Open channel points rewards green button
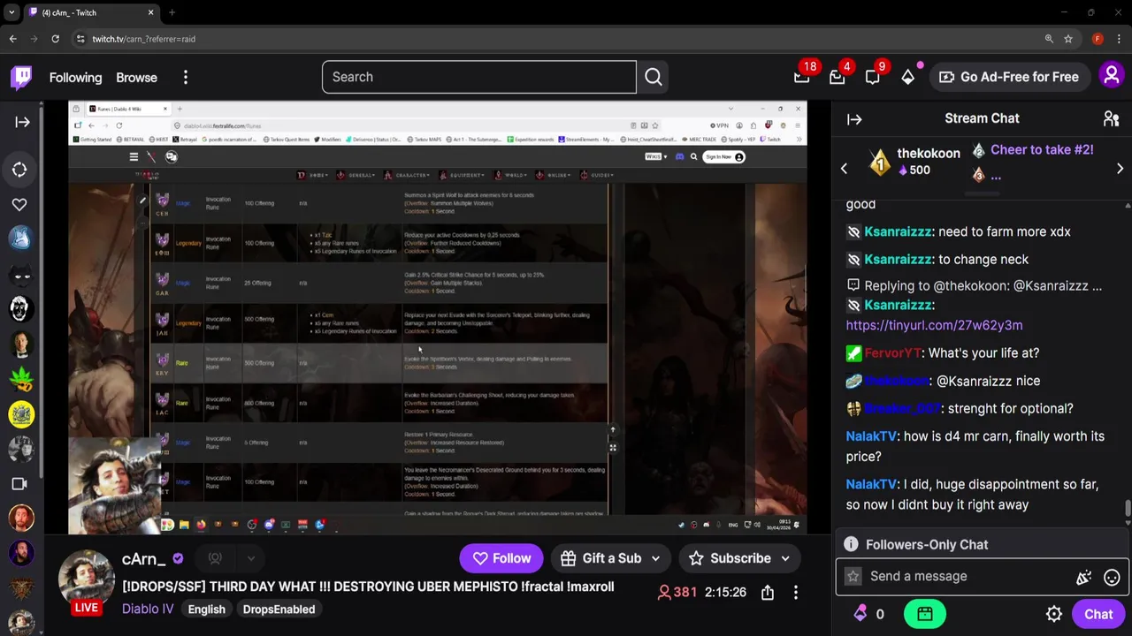 pos(924,614)
